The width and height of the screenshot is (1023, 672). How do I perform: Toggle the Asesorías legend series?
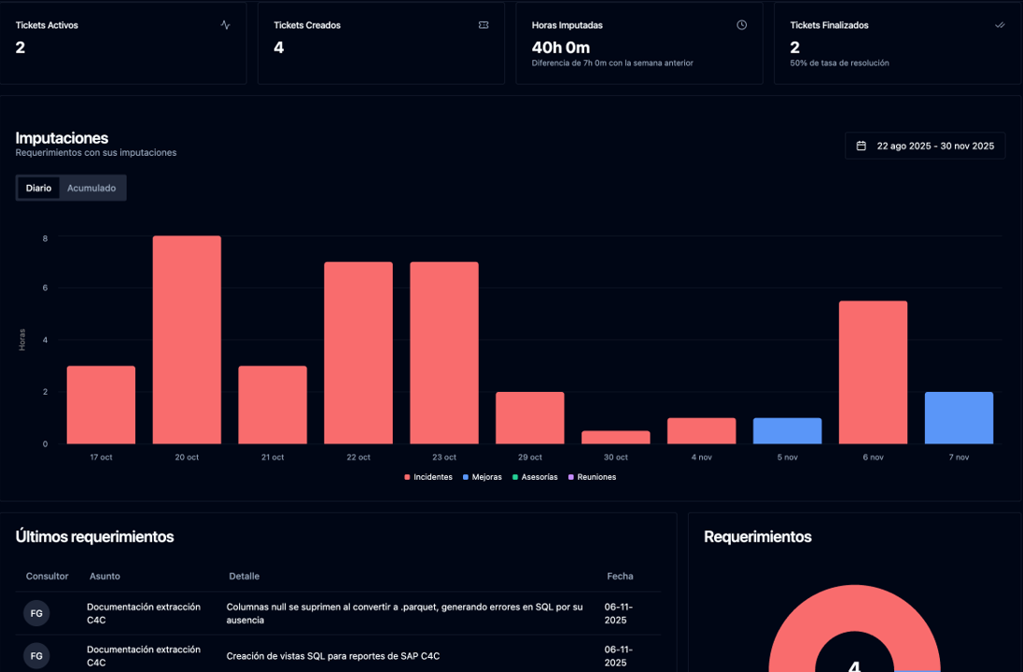coord(535,477)
